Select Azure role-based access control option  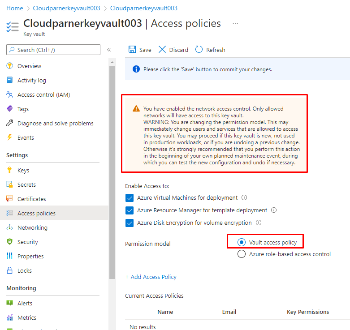[x=242, y=254]
